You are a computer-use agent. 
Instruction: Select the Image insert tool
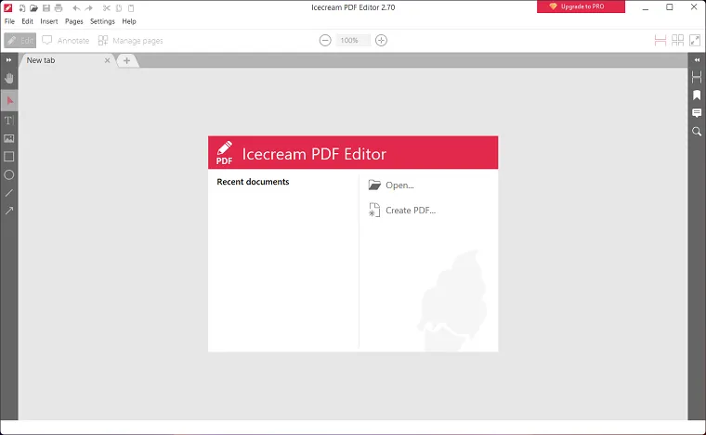coord(9,138)
